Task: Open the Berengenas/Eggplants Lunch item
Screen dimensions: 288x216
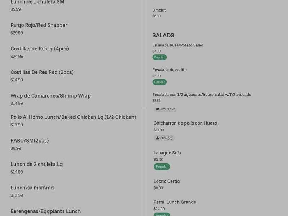Action: click(x=46, y=211)
